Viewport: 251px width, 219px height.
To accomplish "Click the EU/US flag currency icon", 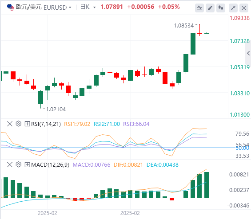I will [11, 8].
